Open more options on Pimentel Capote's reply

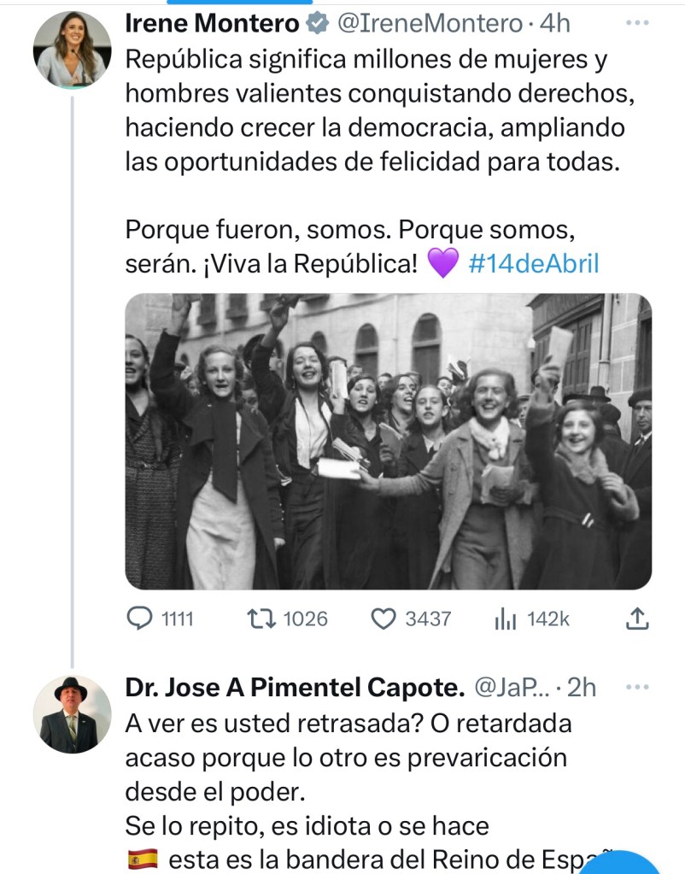(x=637, y=687)
